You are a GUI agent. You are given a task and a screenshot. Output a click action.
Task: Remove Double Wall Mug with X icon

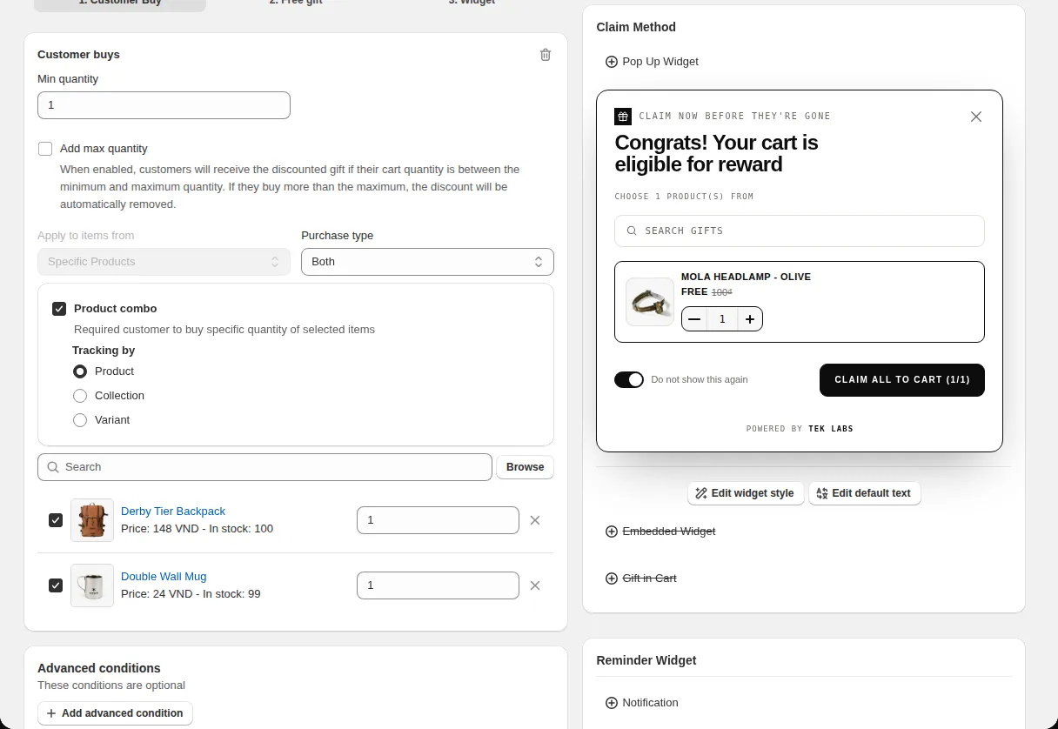[x=535, y=585]
